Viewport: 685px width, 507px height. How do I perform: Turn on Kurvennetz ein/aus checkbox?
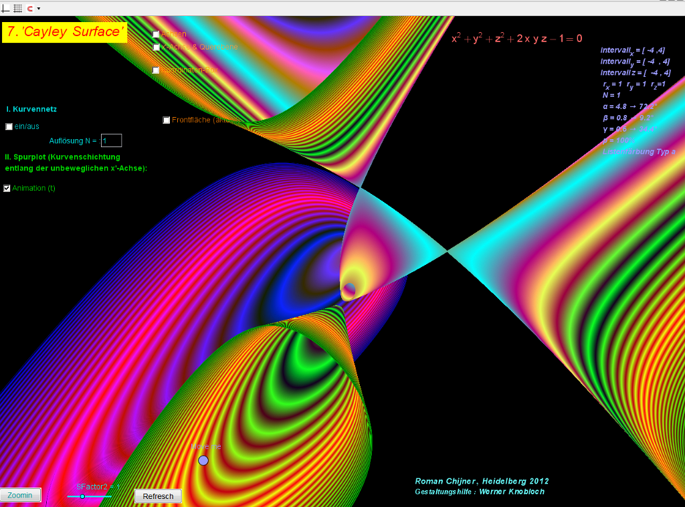tap(9, 126)
